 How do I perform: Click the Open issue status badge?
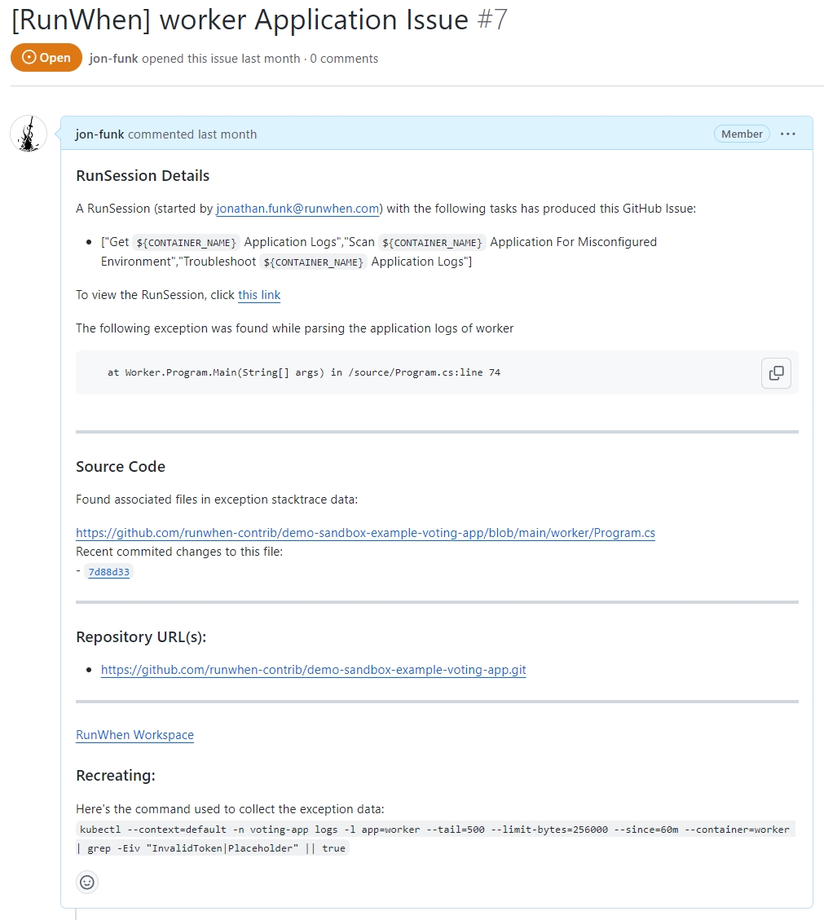click(x=46, y=58)
